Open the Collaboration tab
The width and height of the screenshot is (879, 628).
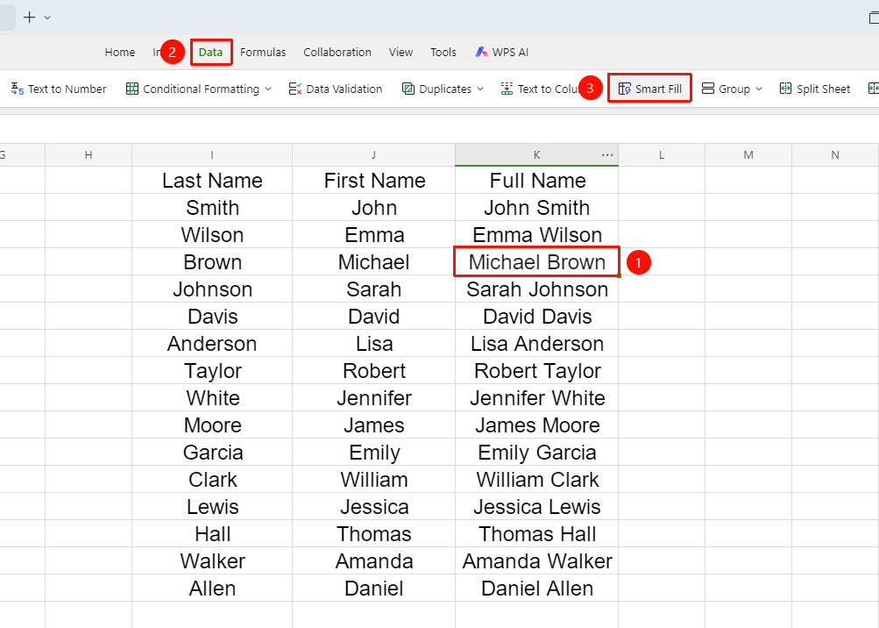337,53
